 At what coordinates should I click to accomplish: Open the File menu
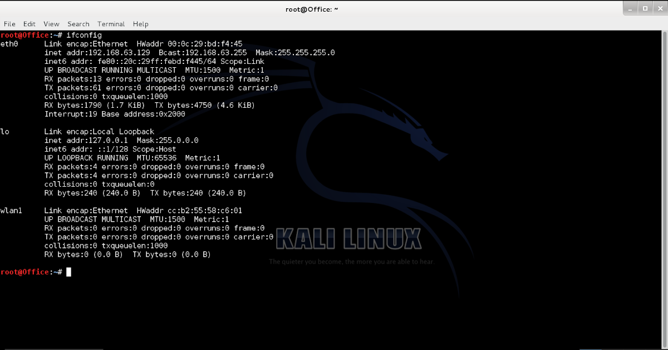tap(9, 24)
